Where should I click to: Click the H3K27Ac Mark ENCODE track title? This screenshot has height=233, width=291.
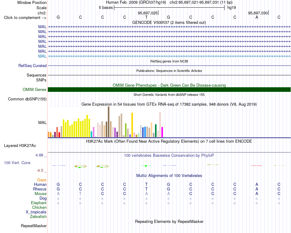click(x=169, y=141)
